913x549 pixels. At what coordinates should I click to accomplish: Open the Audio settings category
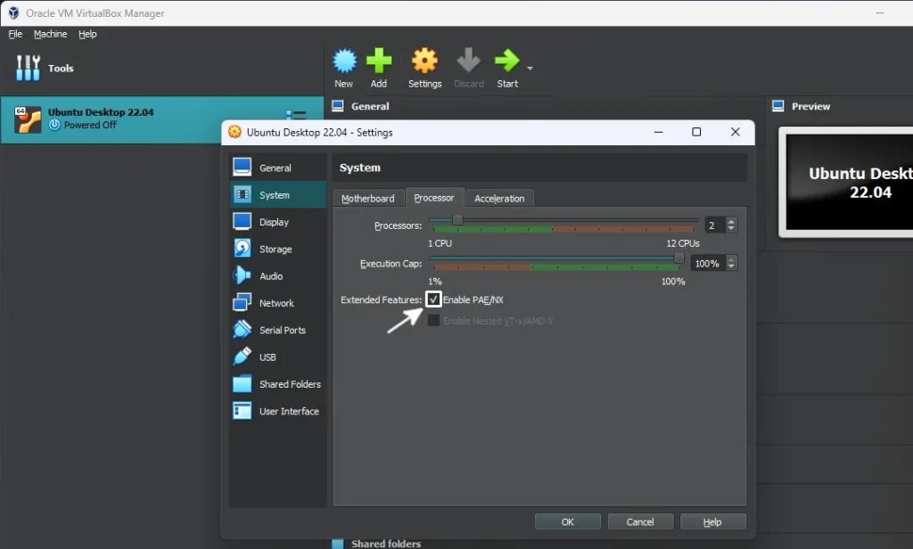tap(278, 276)
